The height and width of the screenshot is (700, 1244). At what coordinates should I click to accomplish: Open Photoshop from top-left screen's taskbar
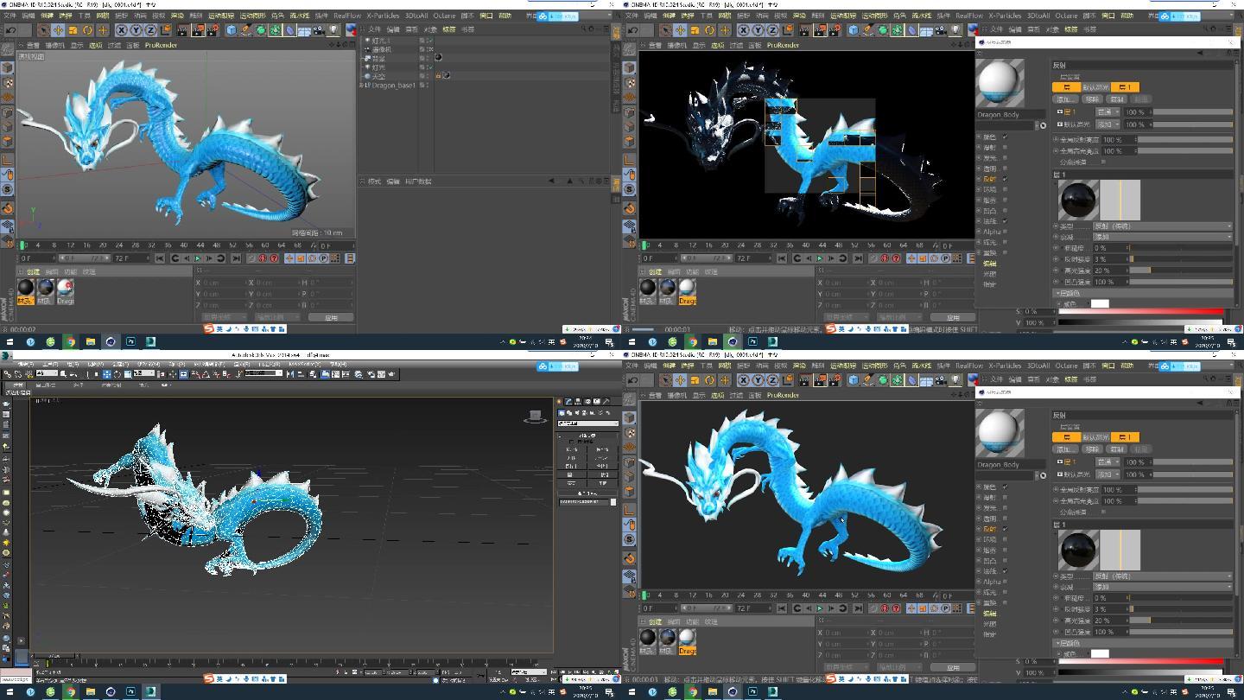[130, 341]
